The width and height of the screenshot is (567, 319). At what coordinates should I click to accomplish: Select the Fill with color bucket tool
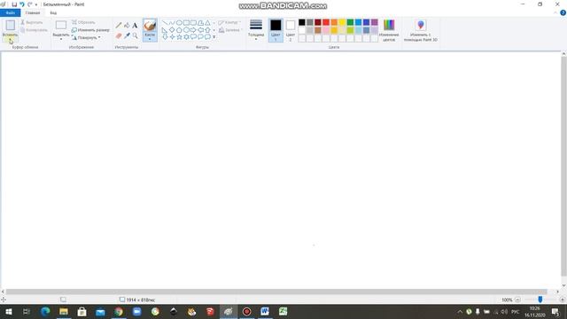(127, 26)
